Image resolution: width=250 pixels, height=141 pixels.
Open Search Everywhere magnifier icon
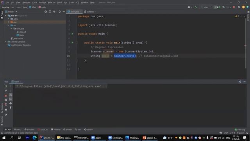pyautogui.click(x=239, y=7)
